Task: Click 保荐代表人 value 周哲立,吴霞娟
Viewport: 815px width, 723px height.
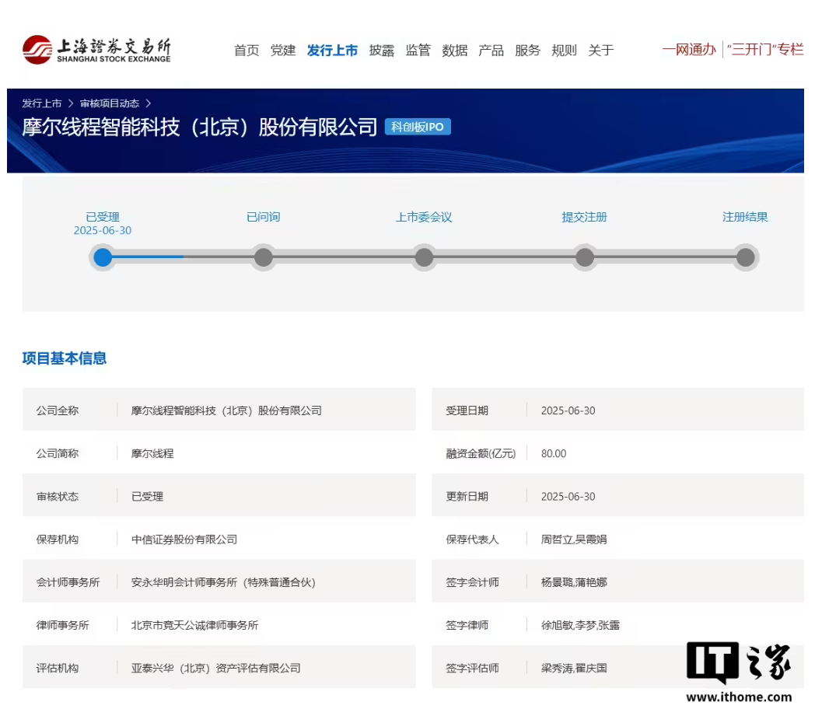Action: point(574,540)
